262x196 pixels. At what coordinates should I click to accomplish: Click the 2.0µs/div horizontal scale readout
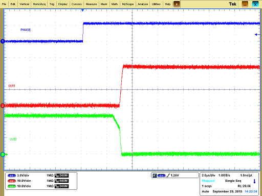(x=208, y=175)
